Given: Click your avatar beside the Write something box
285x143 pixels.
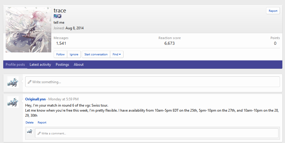Looking at the screenshot, I should click(13, 82).
